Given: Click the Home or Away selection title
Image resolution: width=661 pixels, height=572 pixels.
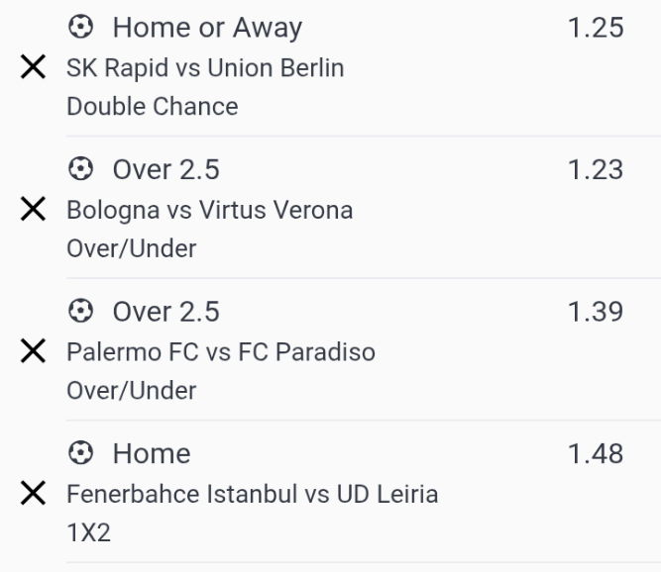Looking at the screenshot, I should coord(207,28).
